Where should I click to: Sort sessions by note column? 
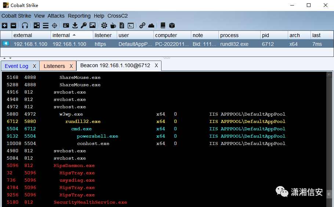[x=205, y=35]
